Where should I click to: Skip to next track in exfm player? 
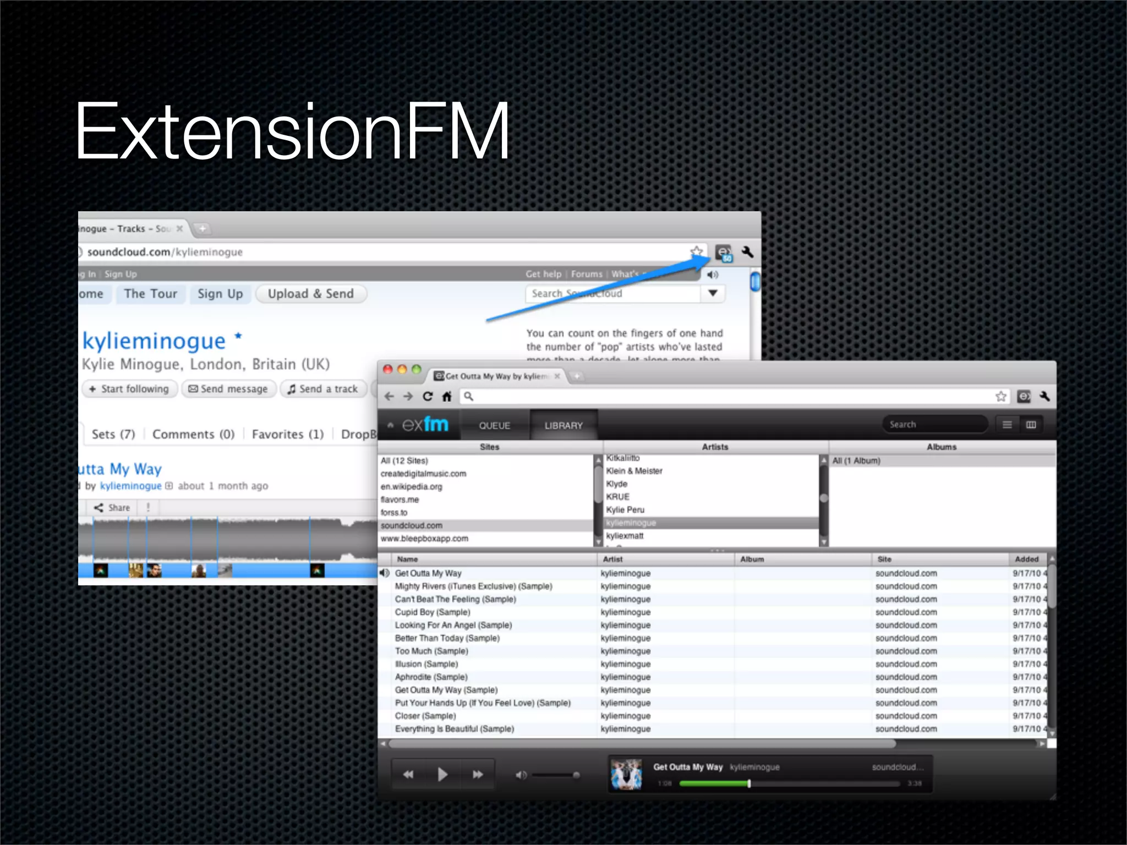pos(478,775)
